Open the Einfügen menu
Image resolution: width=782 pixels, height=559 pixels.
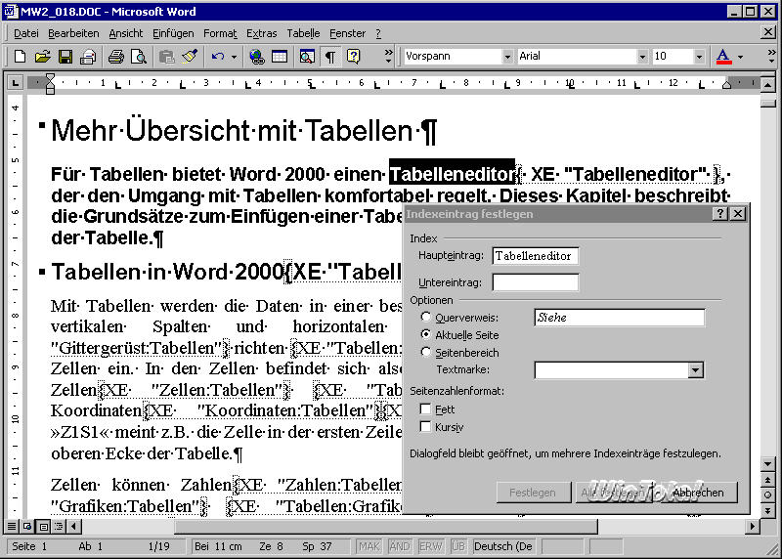[173, 33]
